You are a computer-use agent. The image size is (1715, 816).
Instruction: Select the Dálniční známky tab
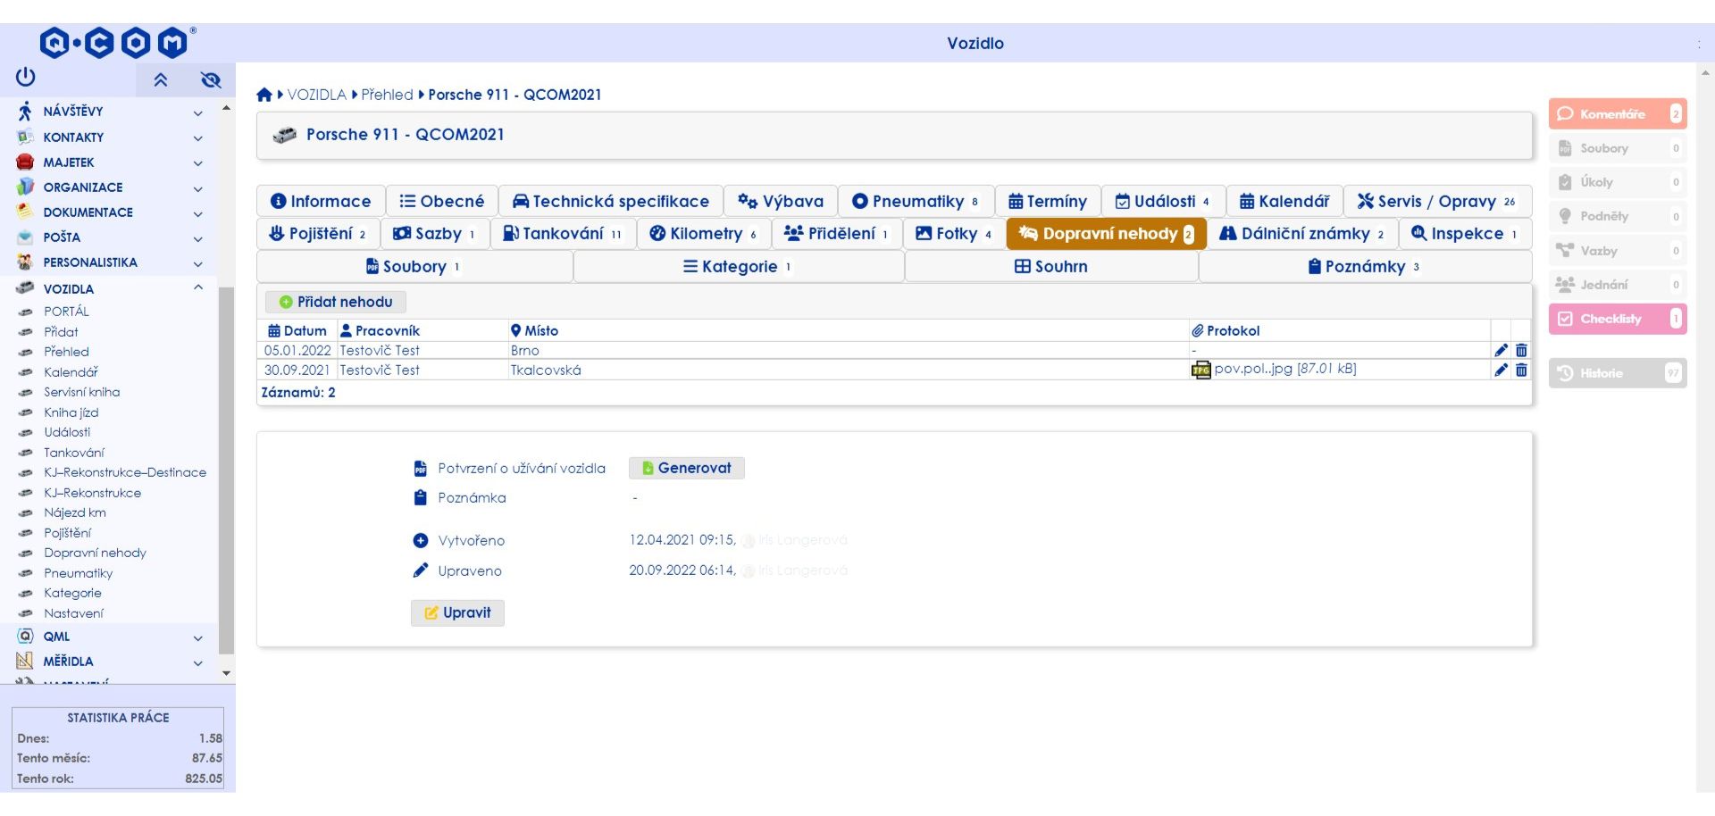[1302, 233]
